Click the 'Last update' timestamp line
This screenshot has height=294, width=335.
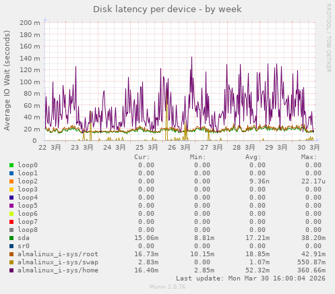point(251,278)
